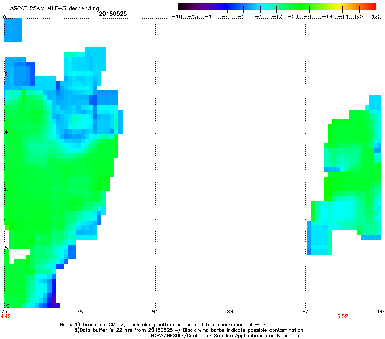Click the longitude axis label "87"
The width and height of the screenshot is (385, 339).
click(305, 312)
